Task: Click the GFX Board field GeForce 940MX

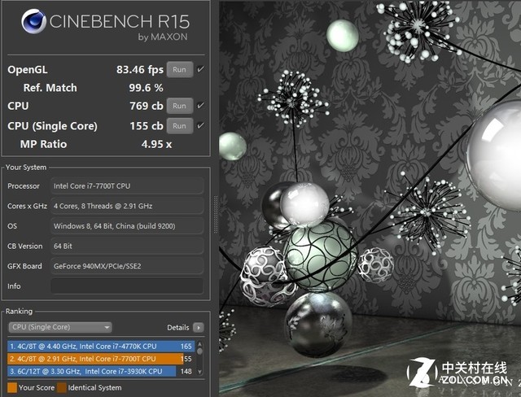Action: click(126, 266)
